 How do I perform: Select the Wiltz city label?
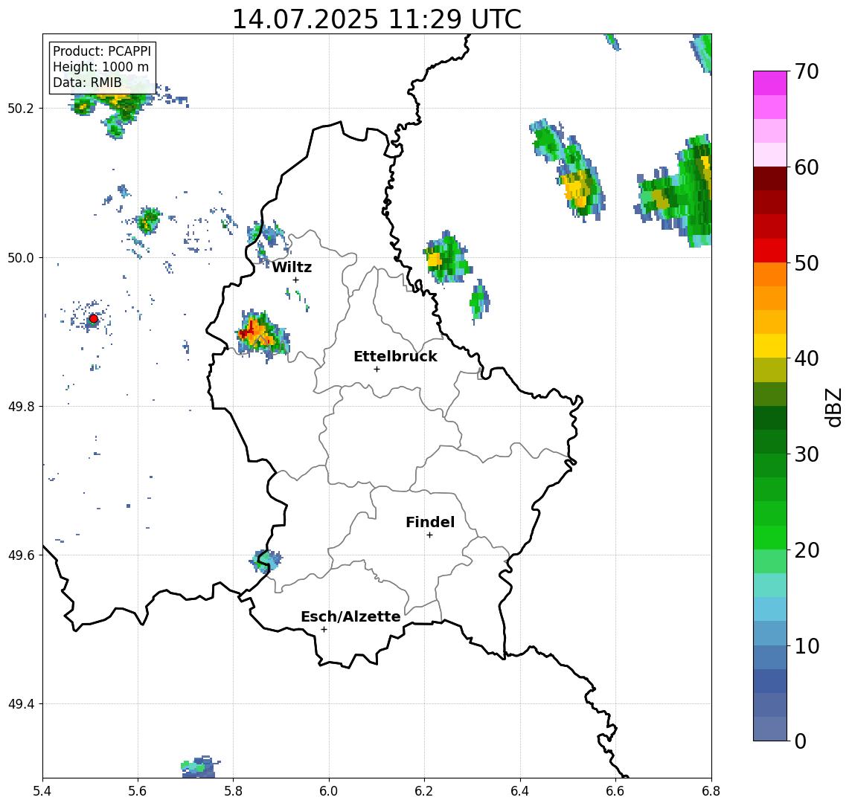pos(292,267)
